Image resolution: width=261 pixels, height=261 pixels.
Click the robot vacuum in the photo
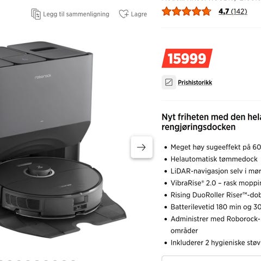52,187
